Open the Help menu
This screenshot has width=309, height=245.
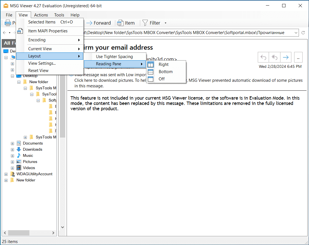pos(75,15)
